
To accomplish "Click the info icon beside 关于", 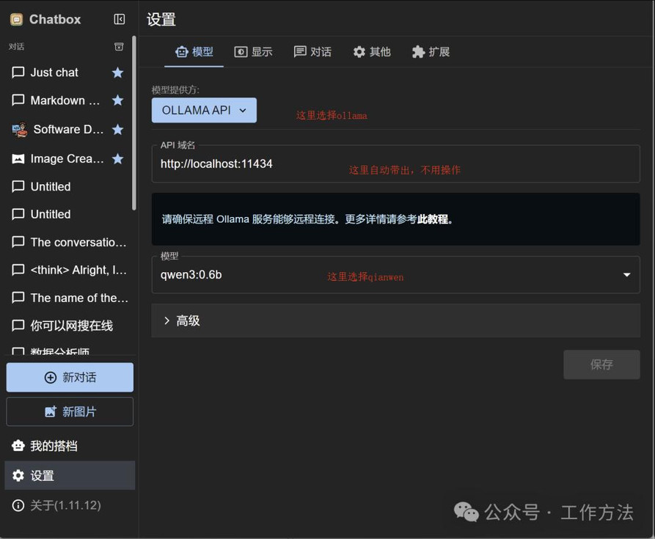I will pos(18,505).
